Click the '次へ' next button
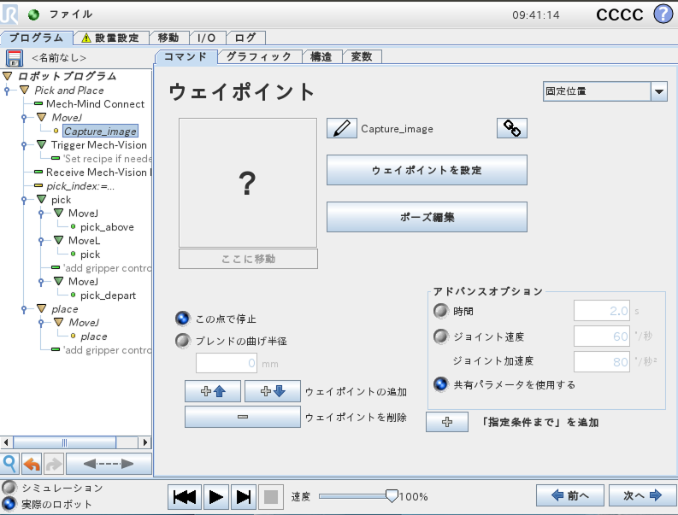The image size is (678, 515). click(643, 495)
